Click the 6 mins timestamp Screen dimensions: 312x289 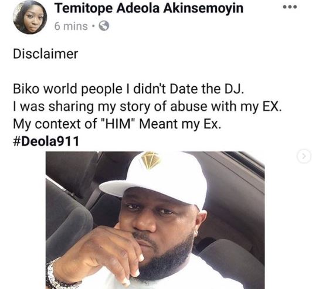point(71,26)
